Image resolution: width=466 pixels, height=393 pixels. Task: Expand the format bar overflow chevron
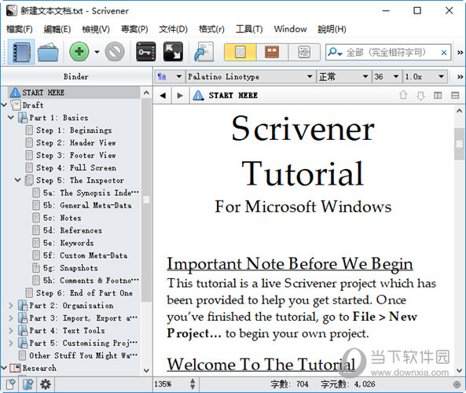pos(460,77)
